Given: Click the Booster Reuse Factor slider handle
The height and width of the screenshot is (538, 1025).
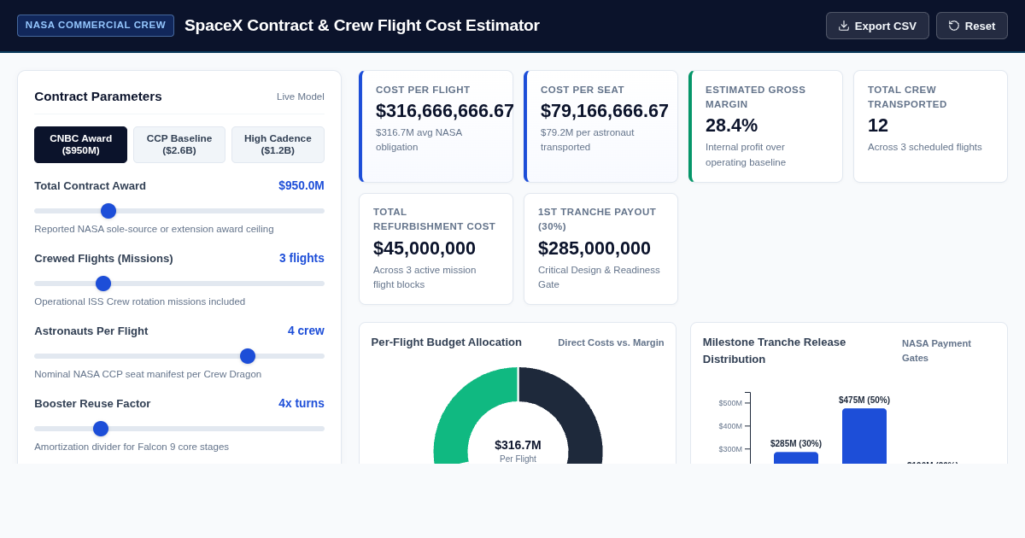Looking at the screenshot, I should click(x=101, y=429).
